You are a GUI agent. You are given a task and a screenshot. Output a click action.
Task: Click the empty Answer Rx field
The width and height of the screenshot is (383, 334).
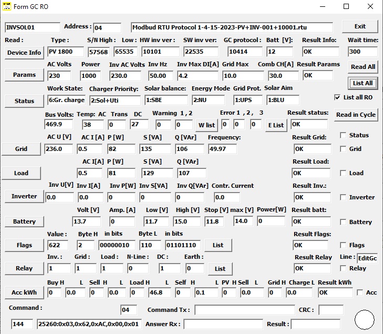[223, 324]
